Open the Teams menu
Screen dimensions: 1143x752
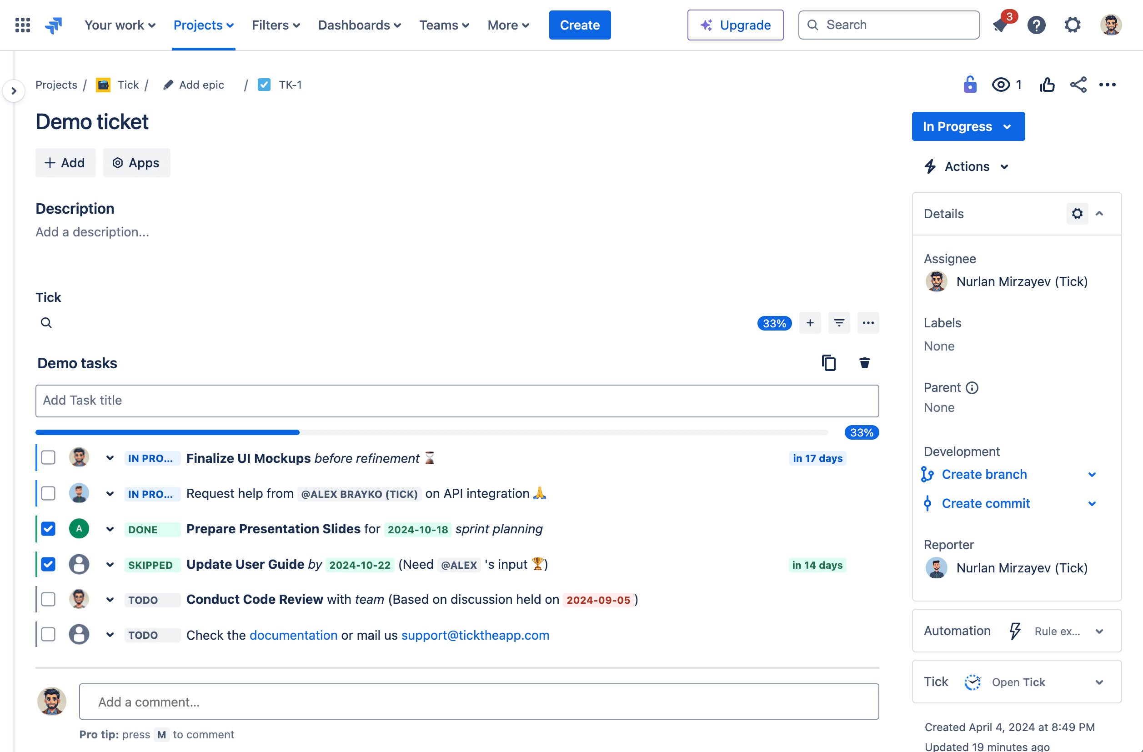[443, 25]
